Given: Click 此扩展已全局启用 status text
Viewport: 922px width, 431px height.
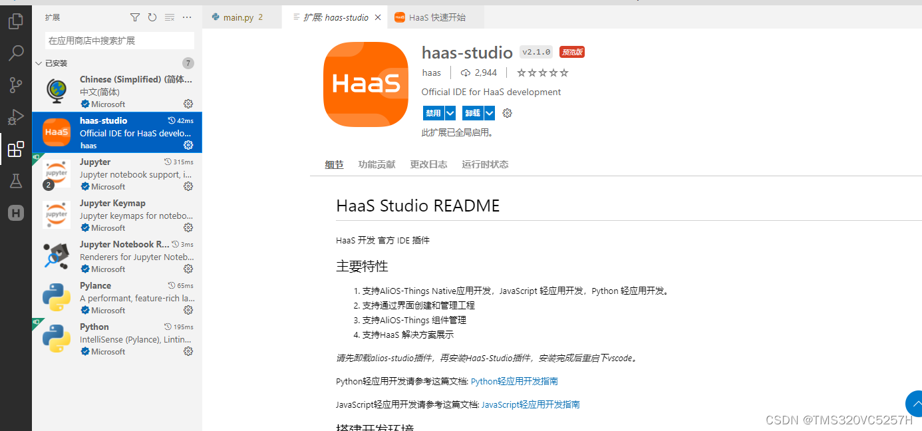Looking at the screenshot, I should pos(458,132).
